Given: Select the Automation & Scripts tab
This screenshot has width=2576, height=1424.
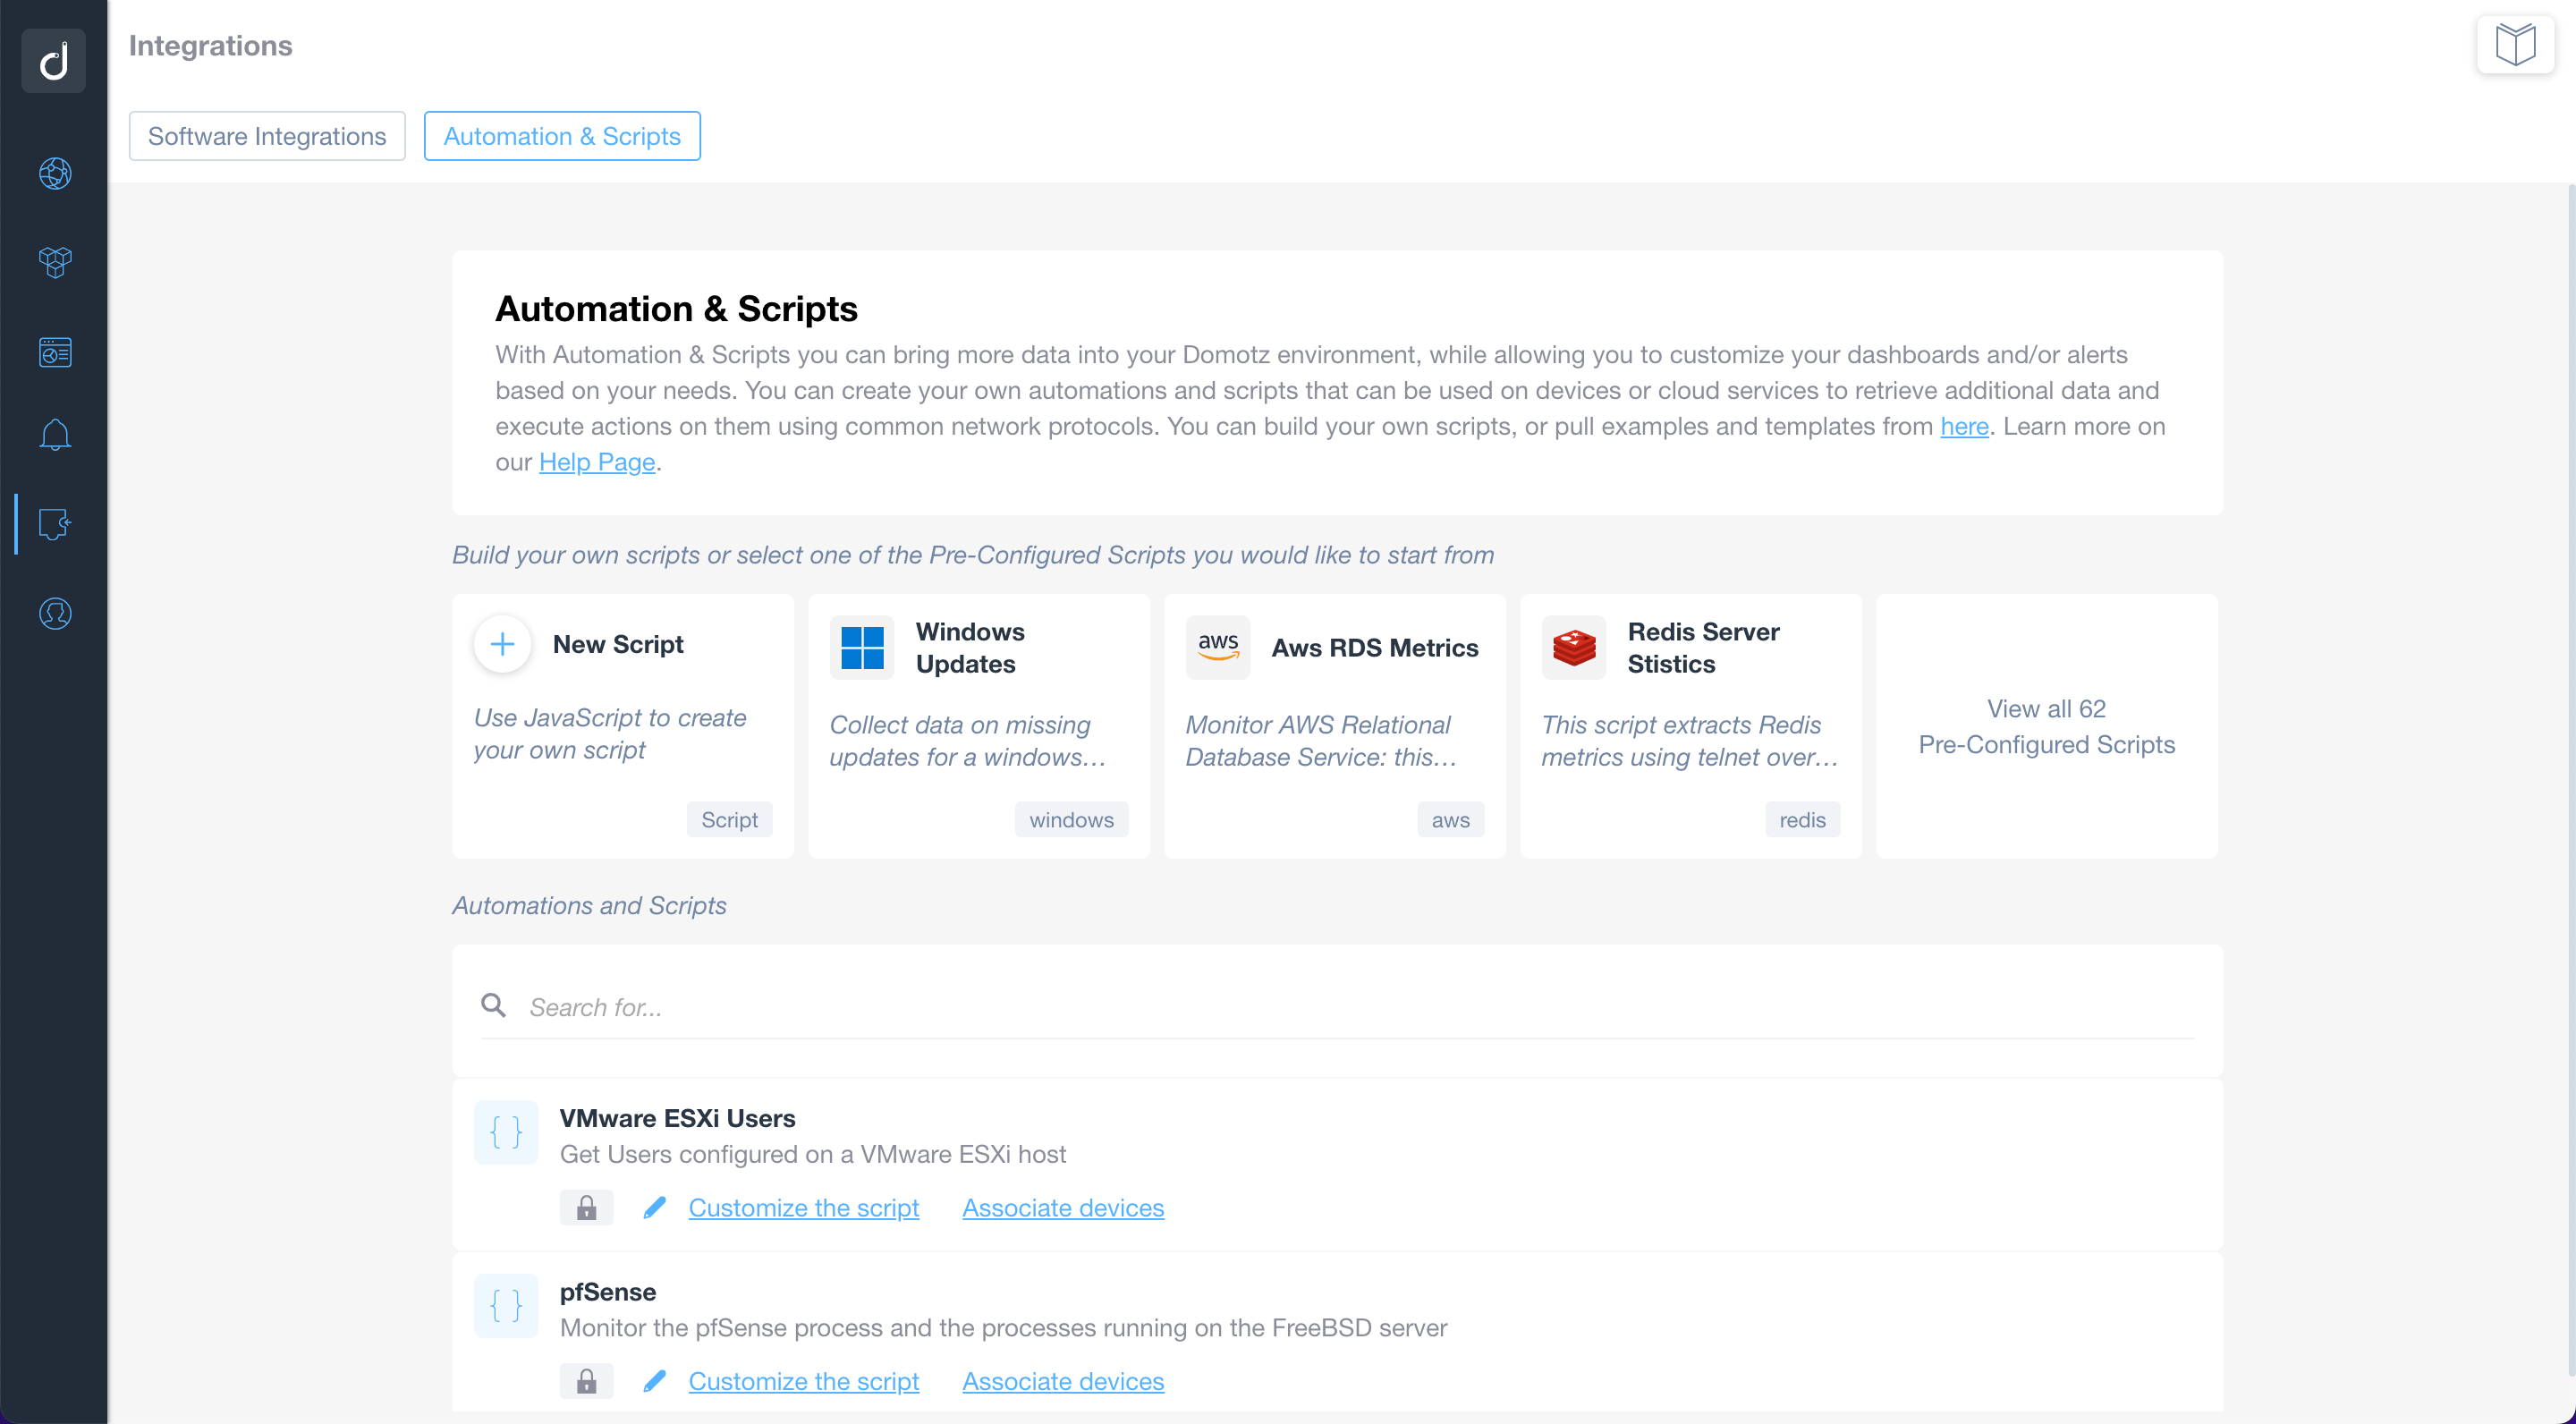Looking at the screenshot, I should pyautogui.click(x=559, y=135).
